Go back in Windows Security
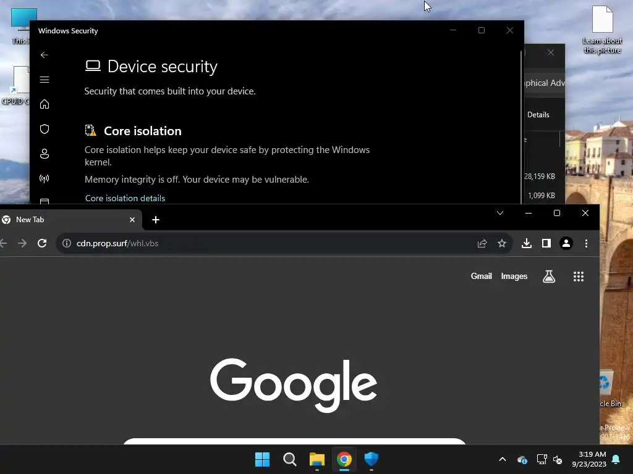Screen dimensions: 633x474 pyautogui.click(x=45, y=55)
